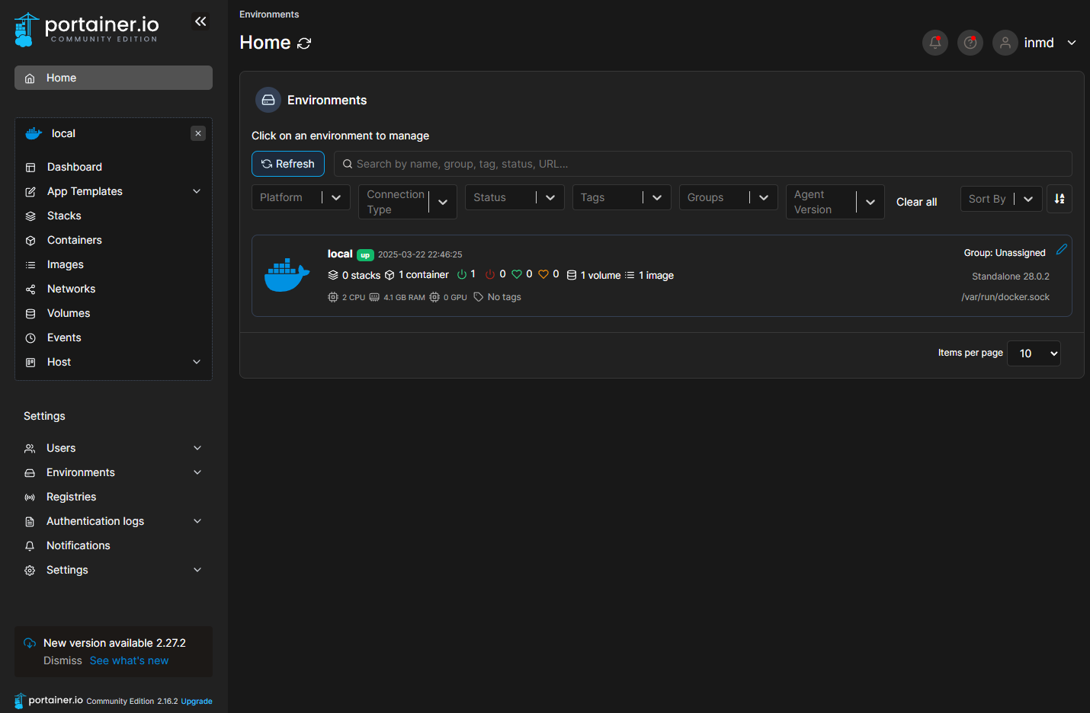Collapse the sidebar with double-chevron icon
Screen dimensions: 1090x713
(x=200, y=21)
